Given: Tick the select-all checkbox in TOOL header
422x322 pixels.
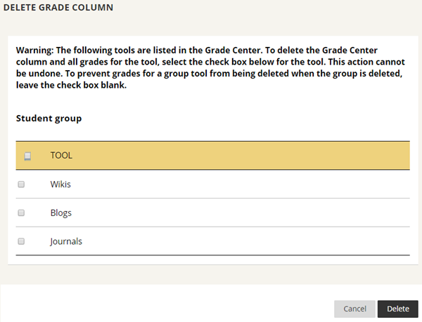Looking at the screenshot, I should 27,156.
